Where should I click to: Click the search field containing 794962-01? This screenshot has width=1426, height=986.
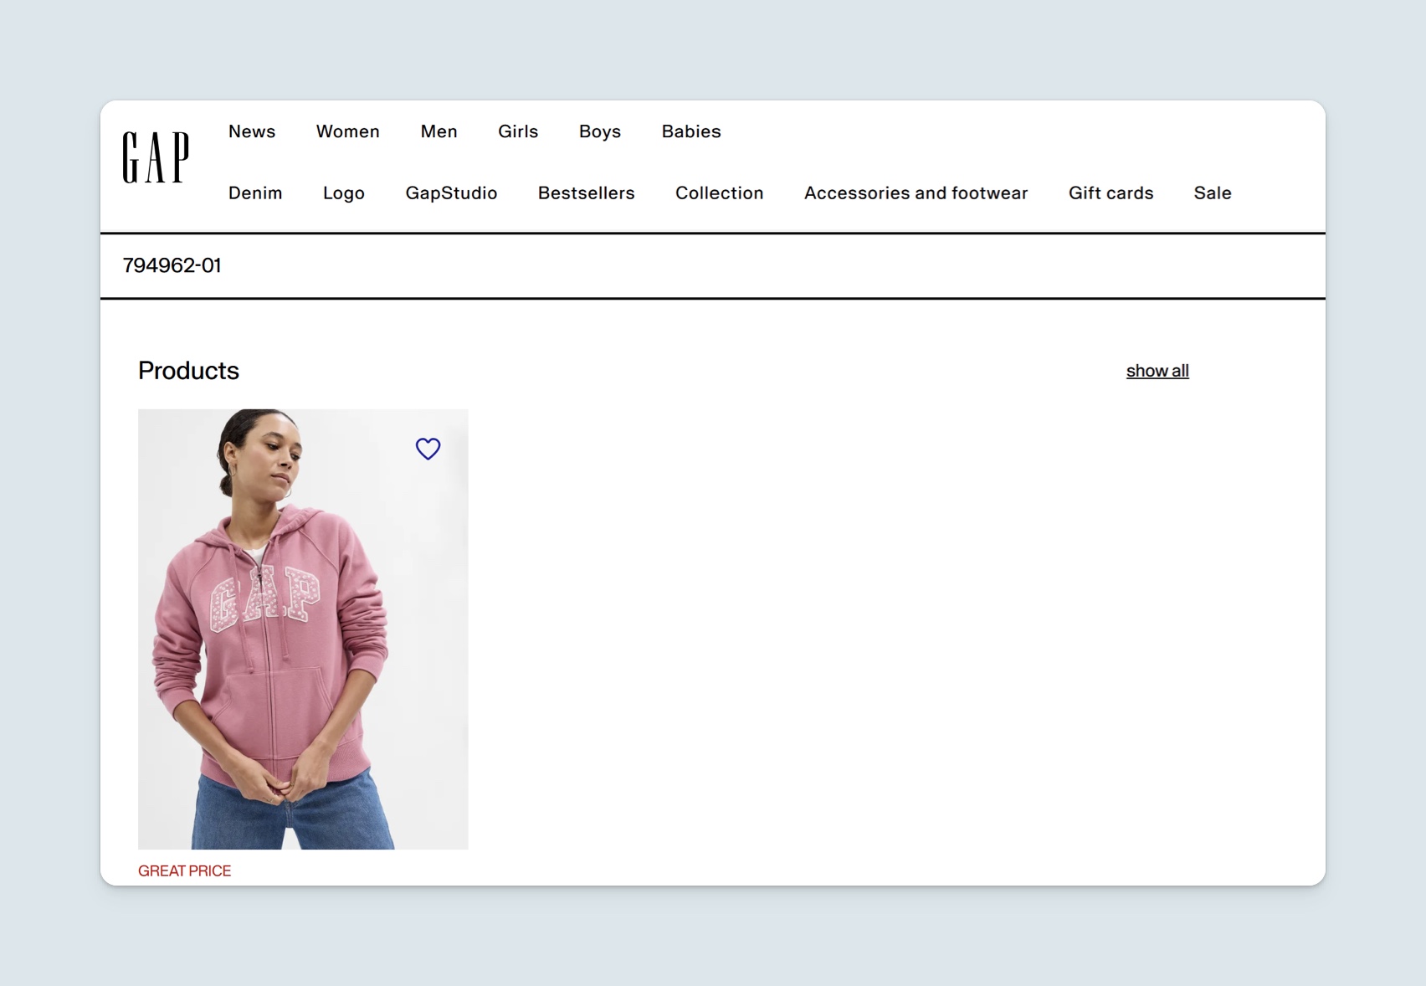(713, 265)
